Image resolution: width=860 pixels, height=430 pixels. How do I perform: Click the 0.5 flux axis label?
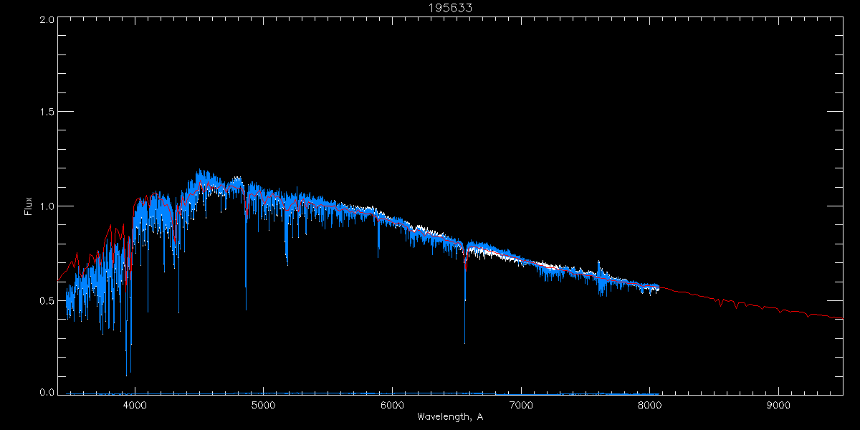tap(47, 300)
